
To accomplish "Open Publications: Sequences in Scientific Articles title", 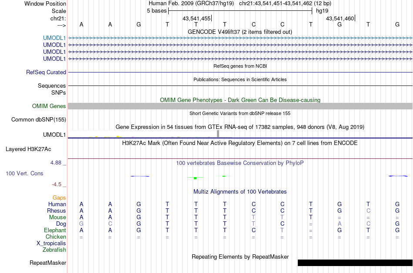I will click(240, 79).
